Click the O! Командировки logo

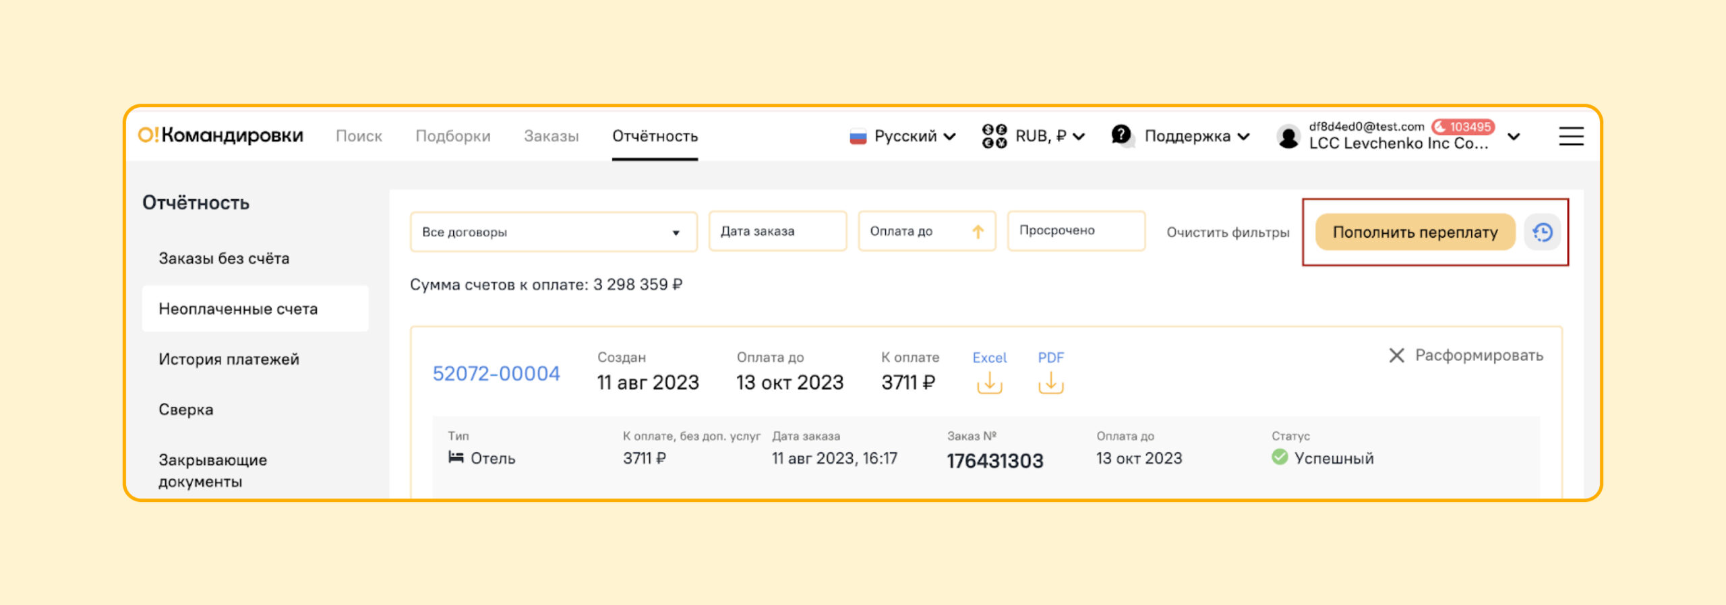click(x=221, y=135)
